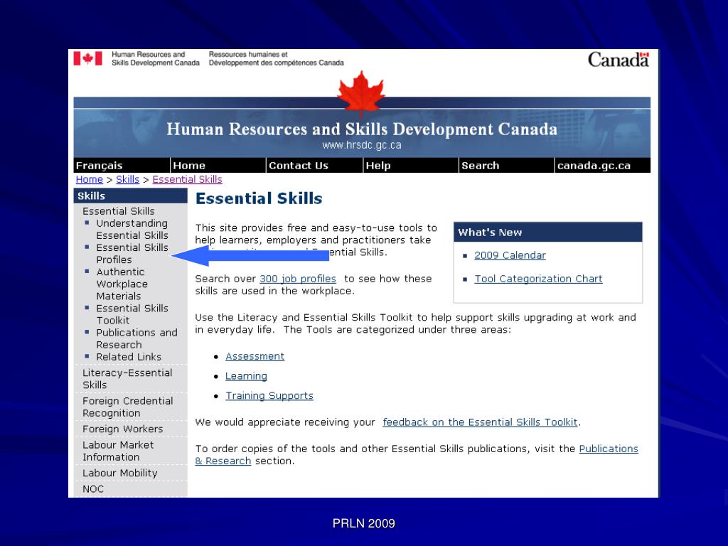Click the Essential Skills page heading

point(259,198)
